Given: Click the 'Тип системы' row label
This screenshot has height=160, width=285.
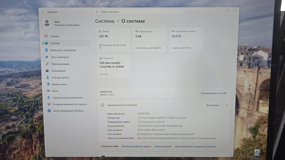Looking at the screenshot, I should 114,134.
